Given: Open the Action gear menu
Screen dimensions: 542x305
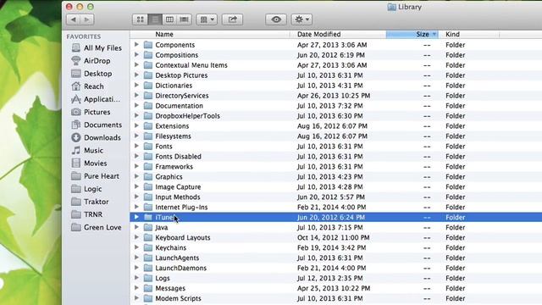Looking at the screenshot, I should [x=301, y=19].
